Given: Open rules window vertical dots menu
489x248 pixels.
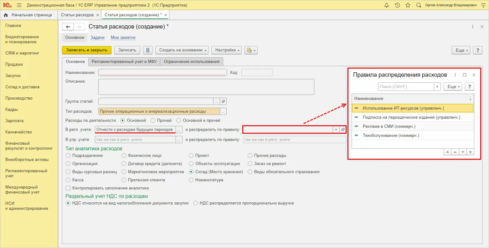Looking at the screenshot, I should (455, 75).
